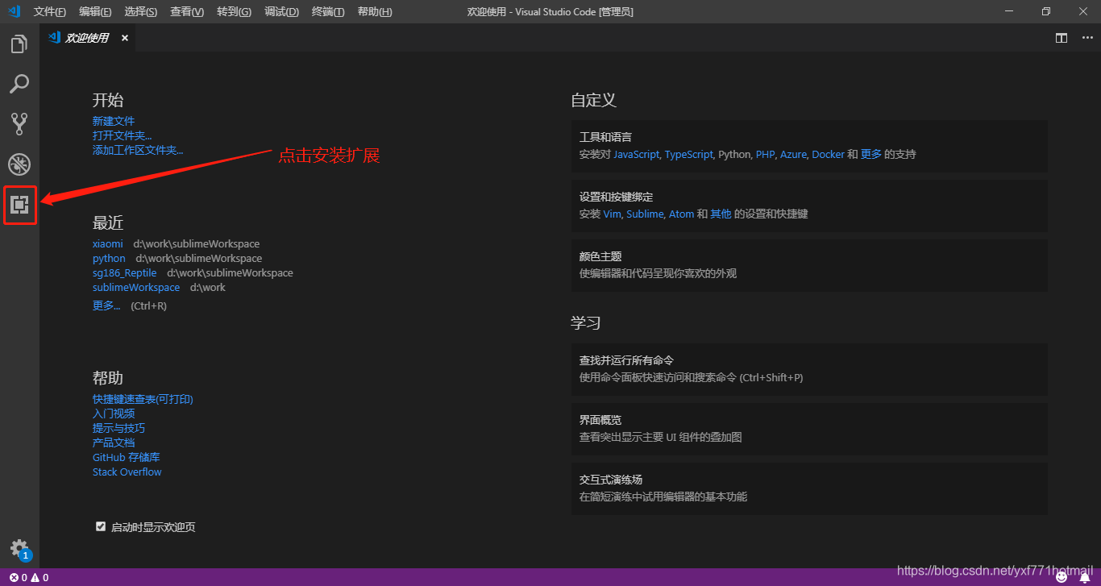Click Docker support link
This screenshot has width=1101, height=586.
click(x=828, y=154)
